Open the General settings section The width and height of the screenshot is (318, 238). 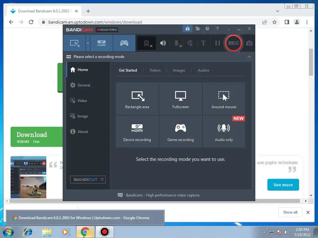[88, 85]
